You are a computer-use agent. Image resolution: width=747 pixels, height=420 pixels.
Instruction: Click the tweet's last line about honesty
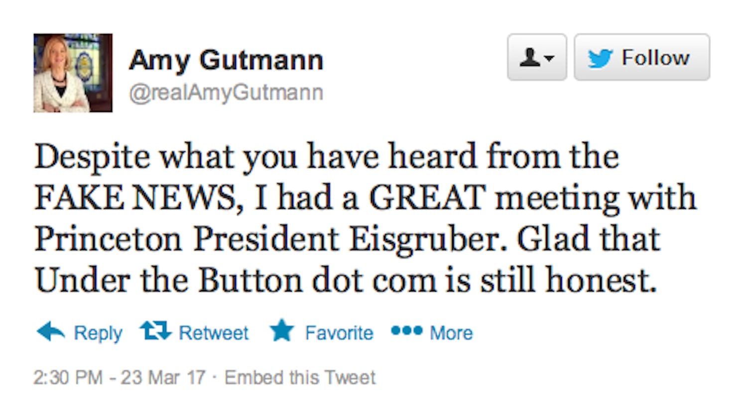coord(346,281)
